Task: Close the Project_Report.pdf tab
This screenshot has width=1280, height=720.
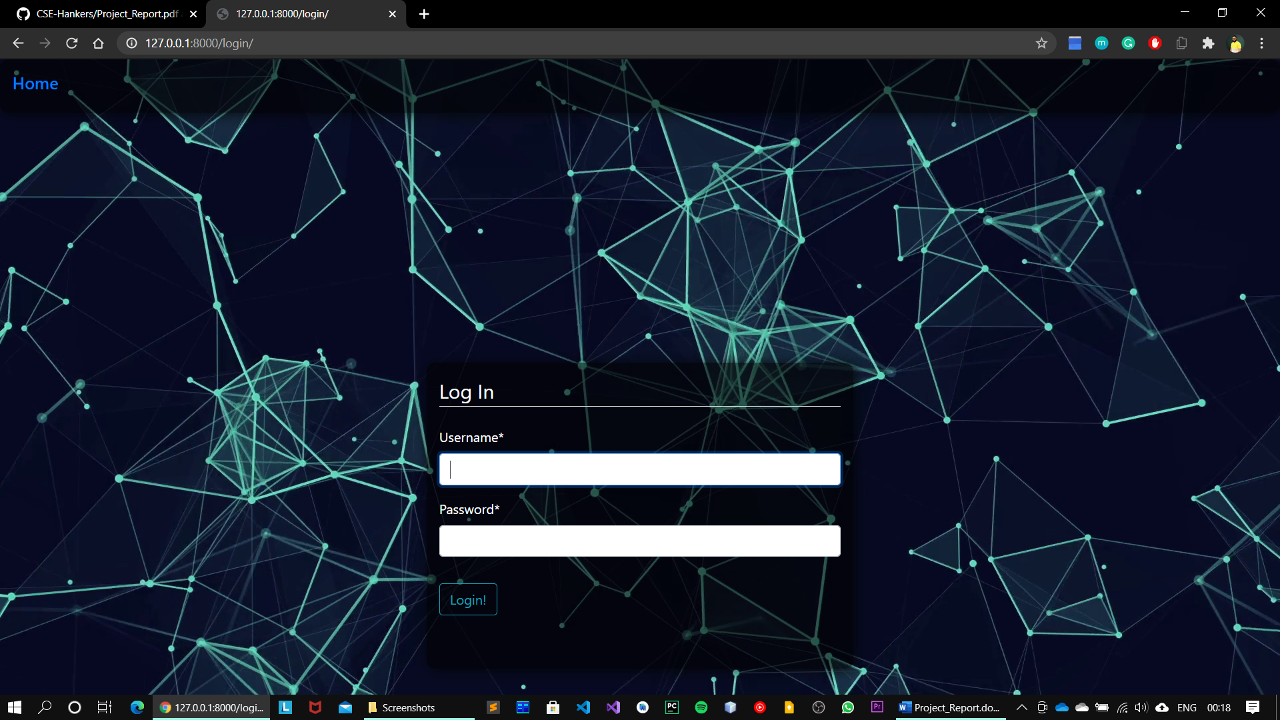Action: pyautogui.click(x=193, y=14)
